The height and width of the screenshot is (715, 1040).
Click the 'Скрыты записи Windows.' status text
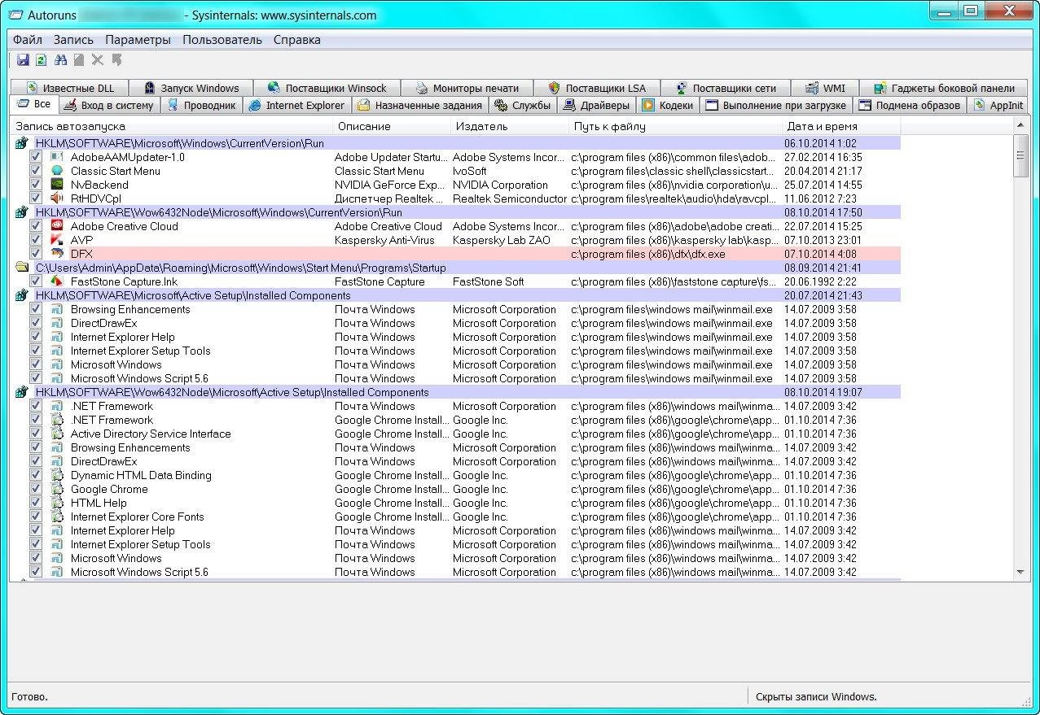[816, 696]
